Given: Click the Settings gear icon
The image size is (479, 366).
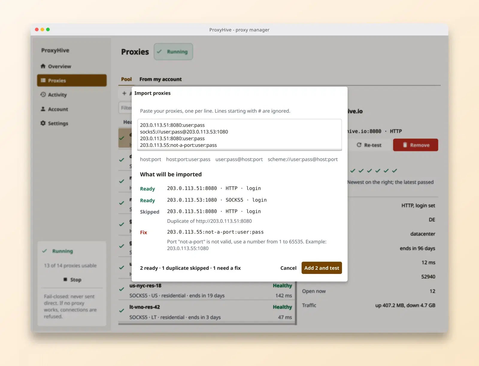Looking at the screenshot, I should pos(43,123).
